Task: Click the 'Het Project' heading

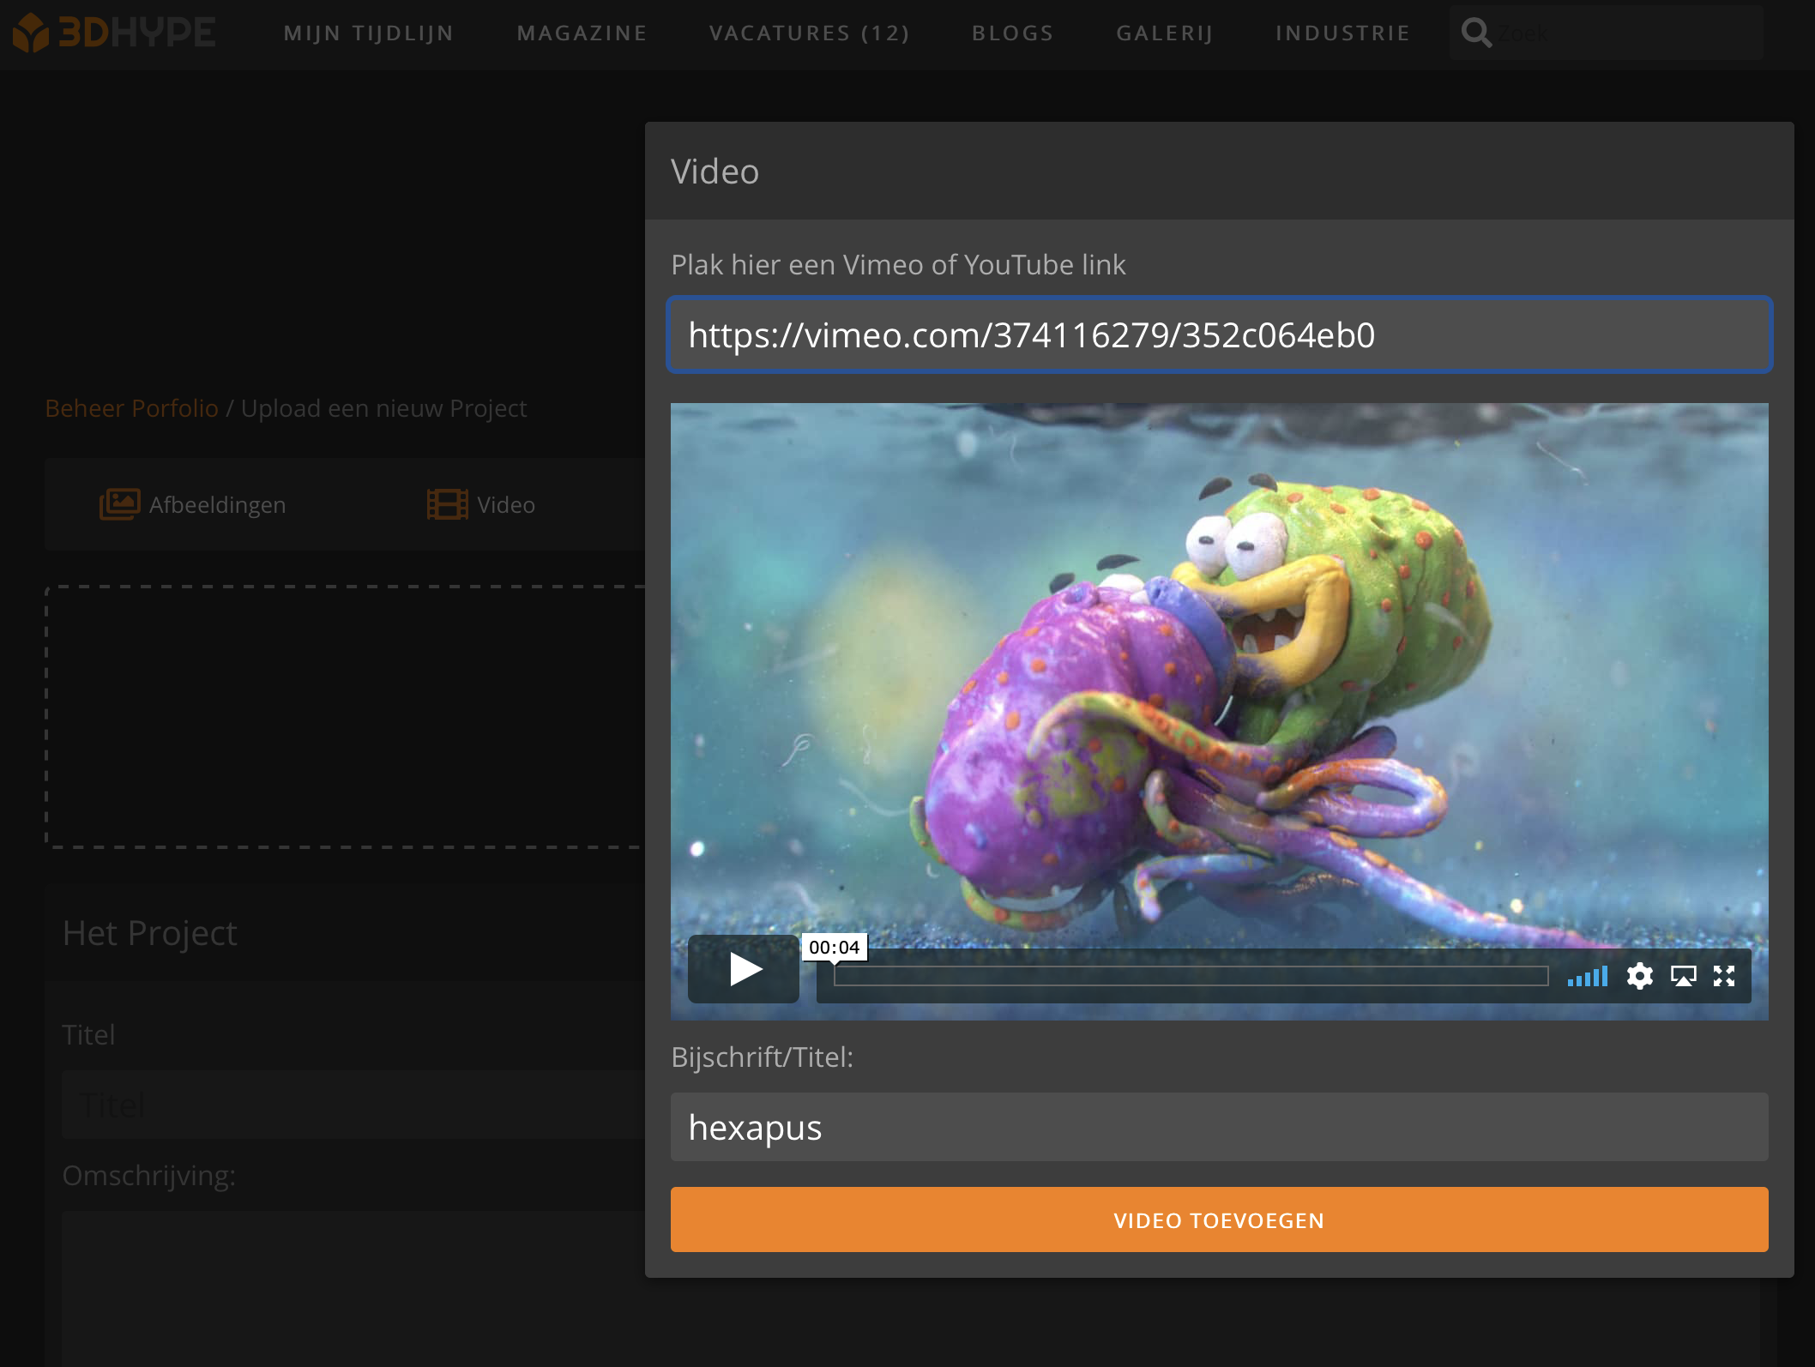Action: point(149,933)
